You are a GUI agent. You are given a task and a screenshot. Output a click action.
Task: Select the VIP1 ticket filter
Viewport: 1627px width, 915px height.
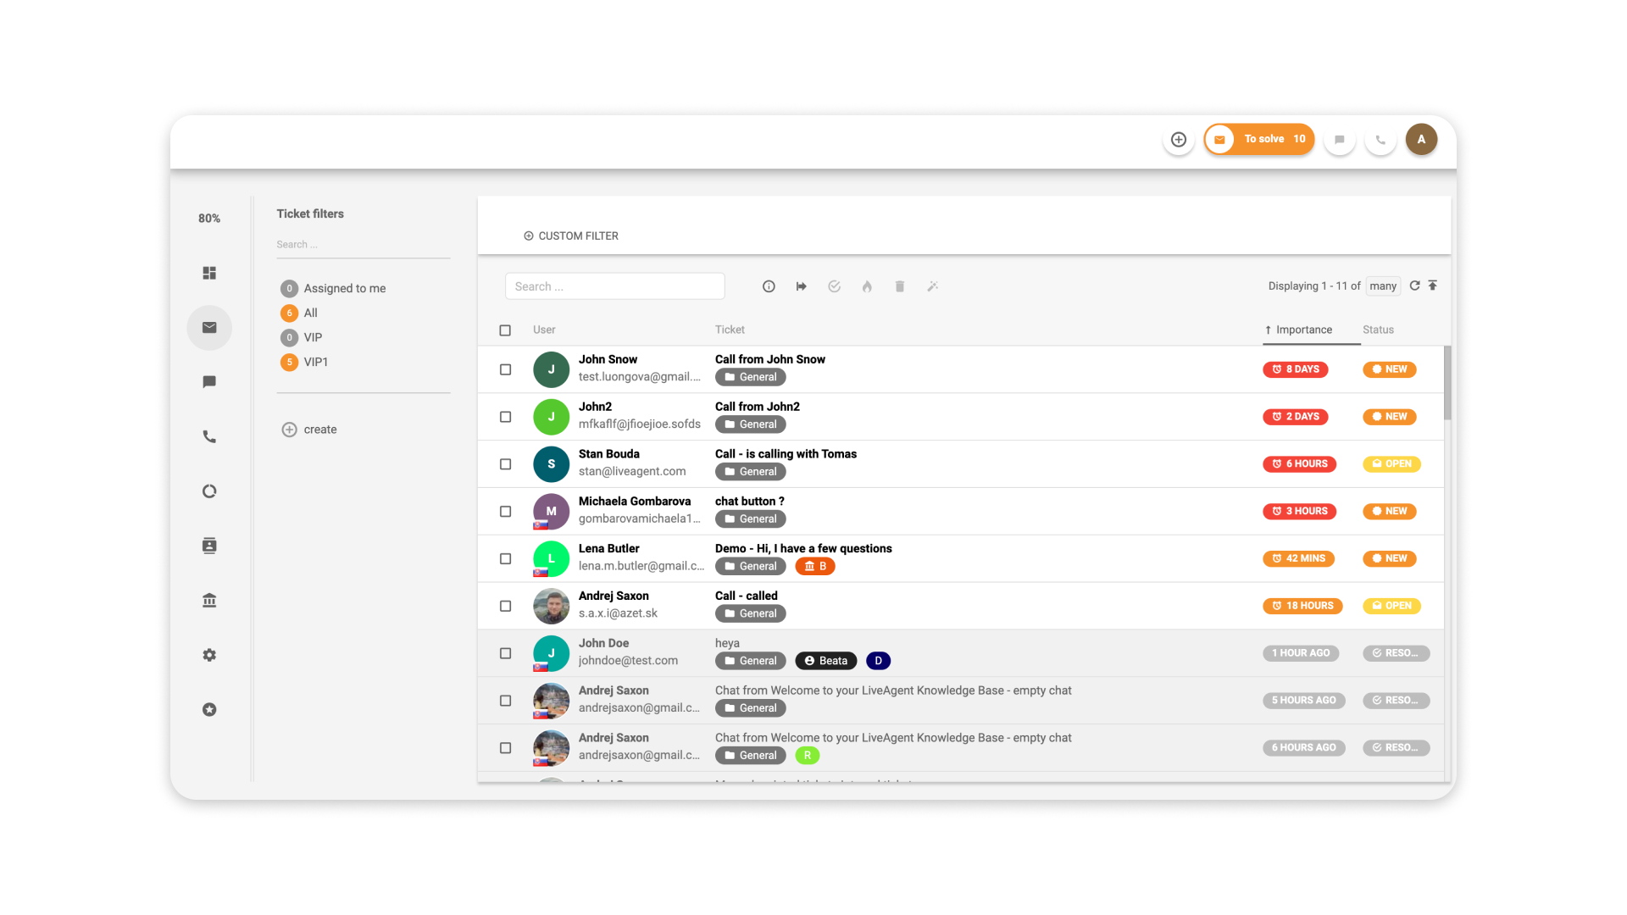[x=315, y=362]
